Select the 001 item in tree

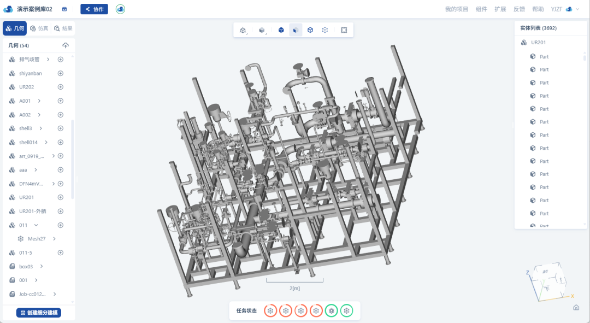23,280
